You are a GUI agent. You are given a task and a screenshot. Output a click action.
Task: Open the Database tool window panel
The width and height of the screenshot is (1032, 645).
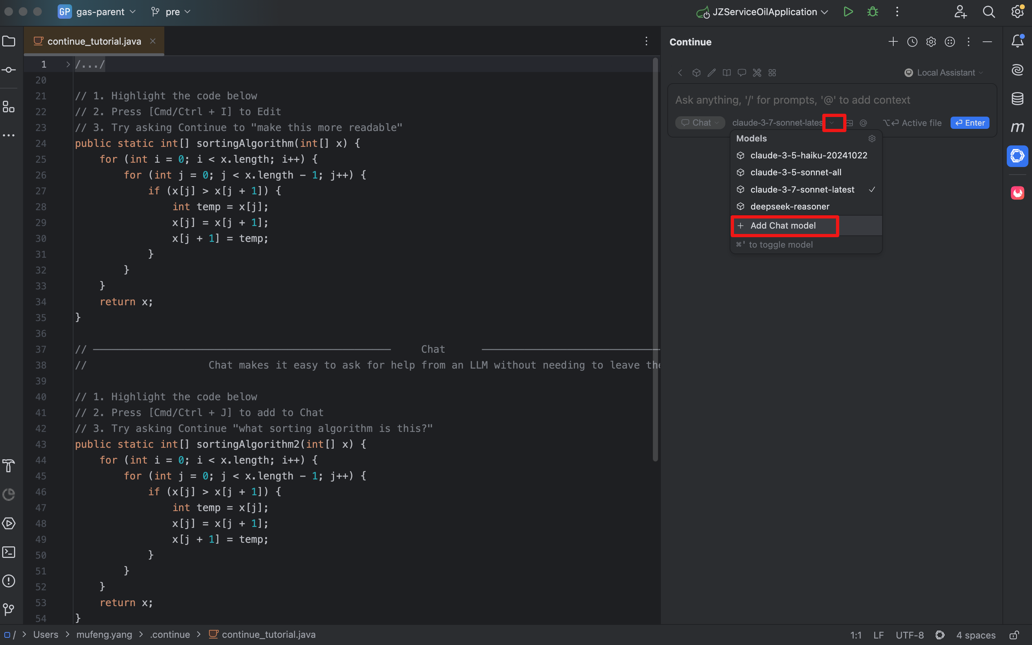click(1018, 99)
